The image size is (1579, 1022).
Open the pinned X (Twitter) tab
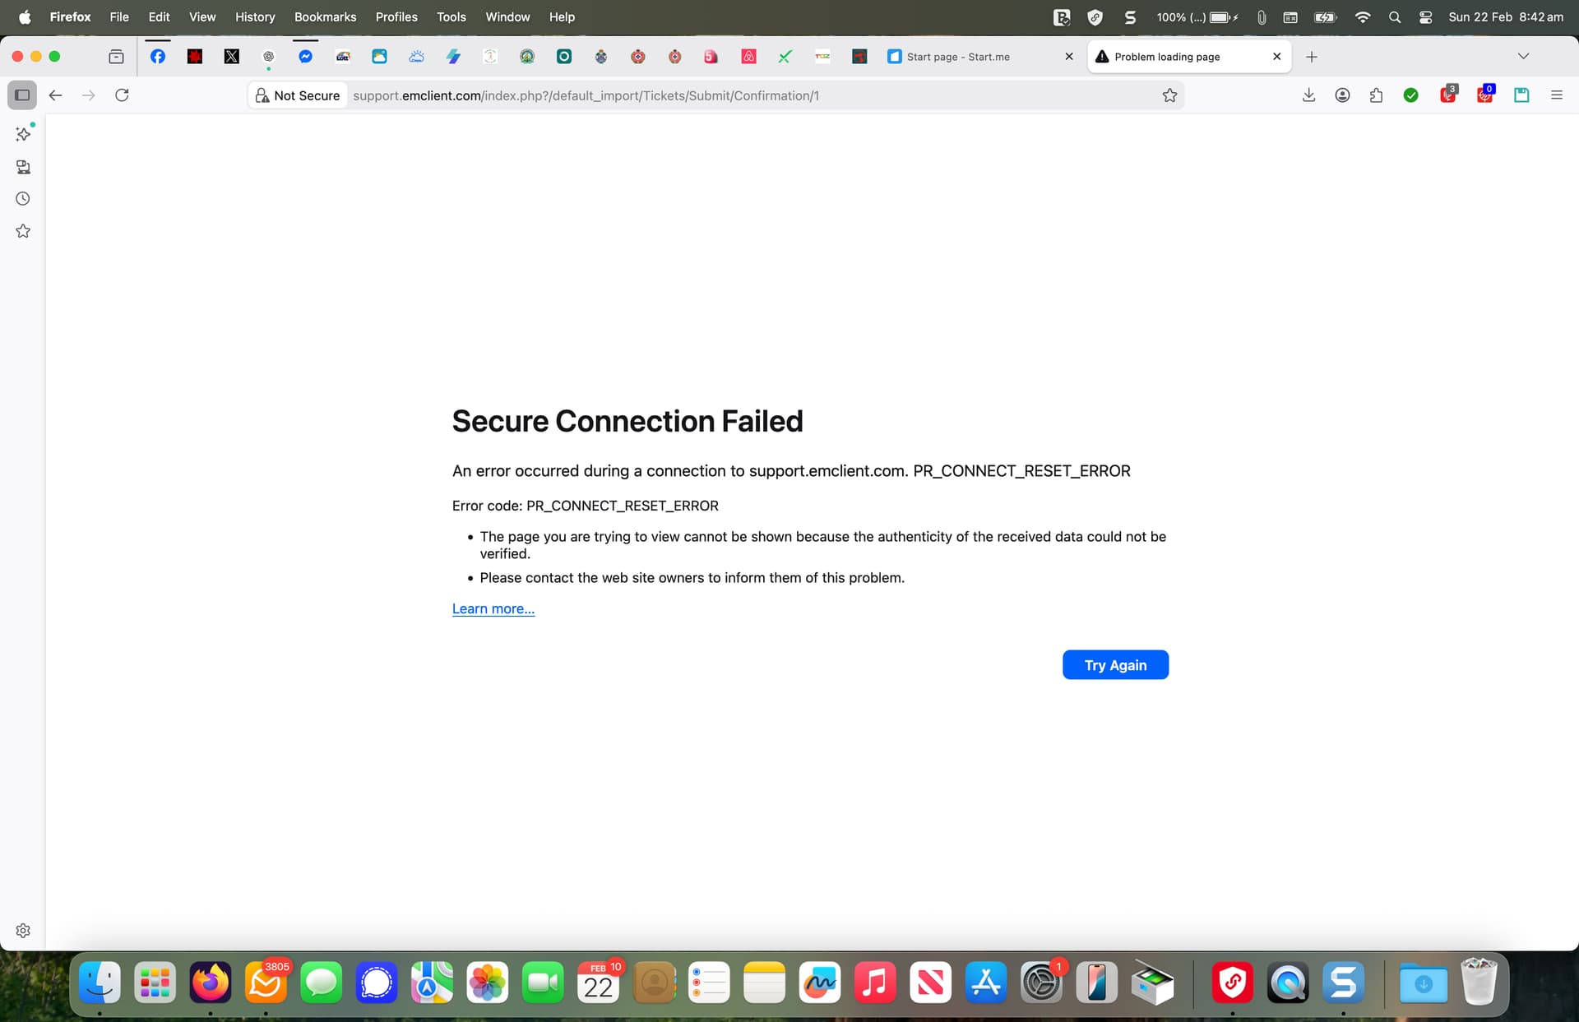pos(232,57)
